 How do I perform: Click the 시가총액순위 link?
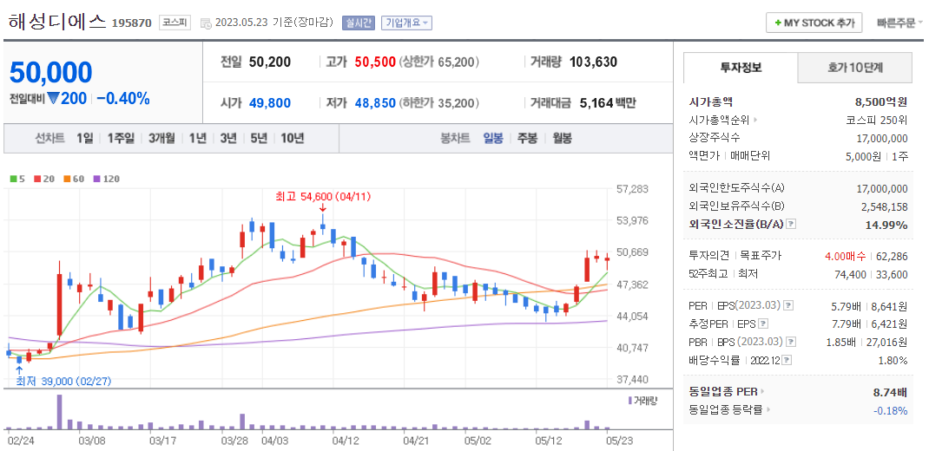720,121
